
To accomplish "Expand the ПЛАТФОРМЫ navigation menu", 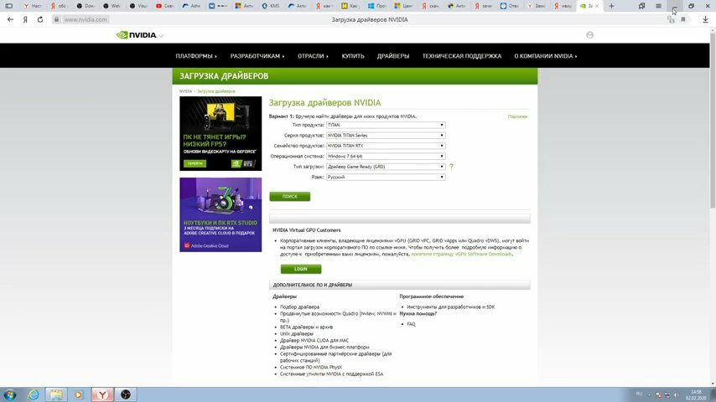I will pyautogui.click(x=196, y=56).
